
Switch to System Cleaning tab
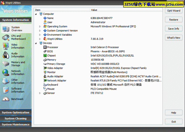[x=16, y=119]
